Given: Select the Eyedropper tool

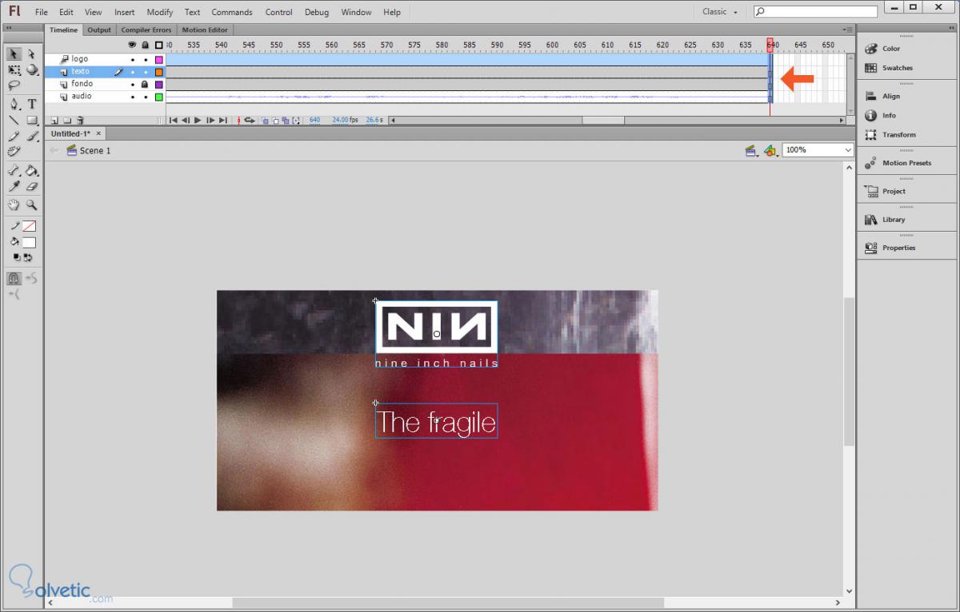Looking at the screenshot, I should (x=14, y=186).
